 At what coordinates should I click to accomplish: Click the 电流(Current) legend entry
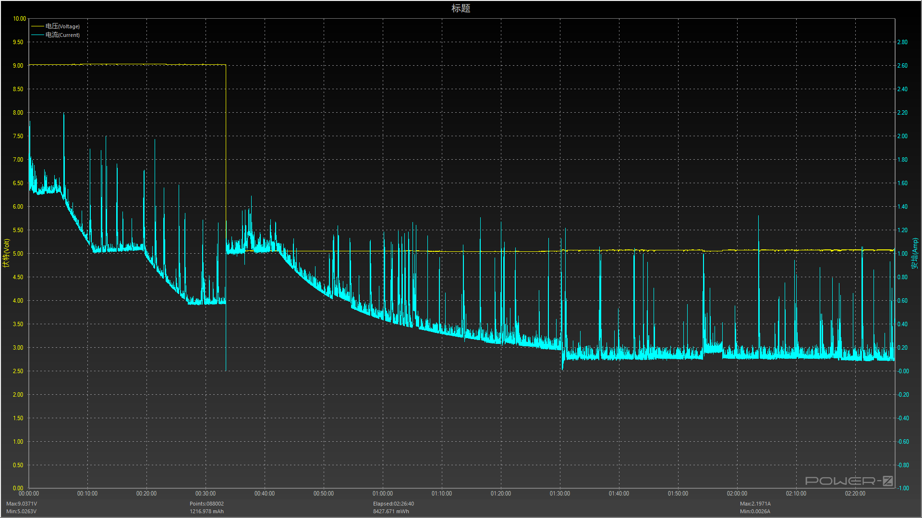tap(62, 35)
